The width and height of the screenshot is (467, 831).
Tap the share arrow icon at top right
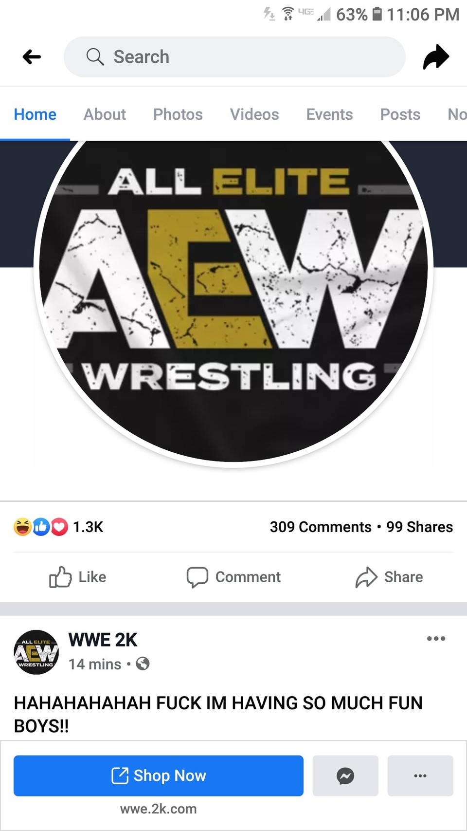pos(436,57)
